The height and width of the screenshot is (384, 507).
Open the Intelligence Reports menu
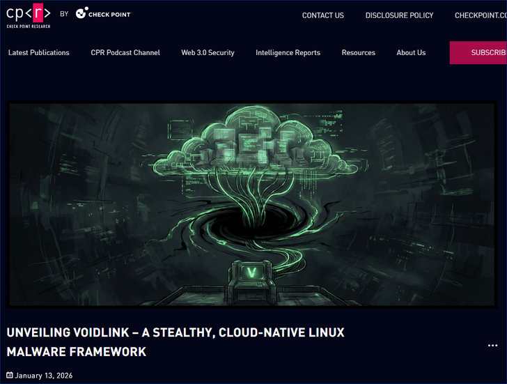[x=288, y=52]
